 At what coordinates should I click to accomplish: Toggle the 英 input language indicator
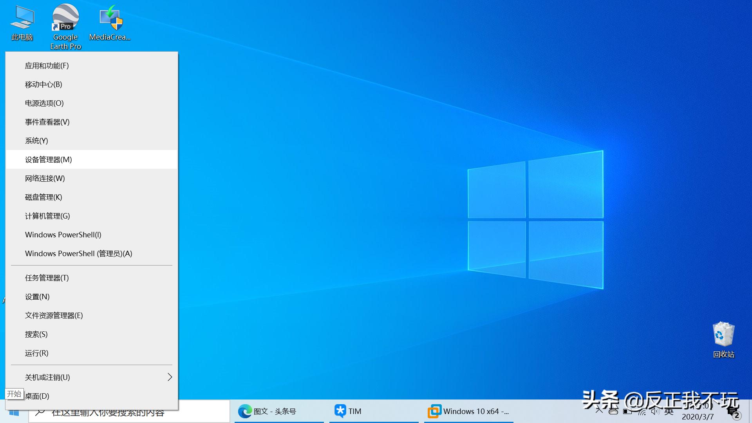click(x=669, y=411)
